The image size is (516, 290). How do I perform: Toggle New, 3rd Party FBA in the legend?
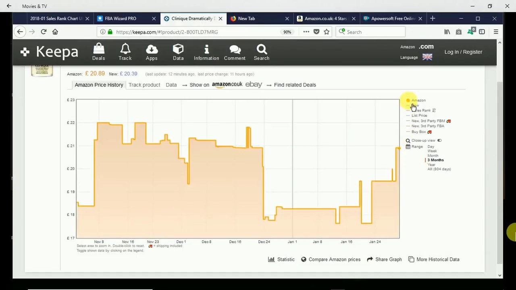(425, 126)
